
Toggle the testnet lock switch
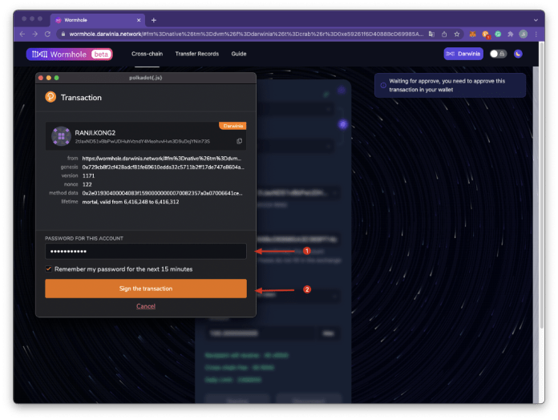498,54
